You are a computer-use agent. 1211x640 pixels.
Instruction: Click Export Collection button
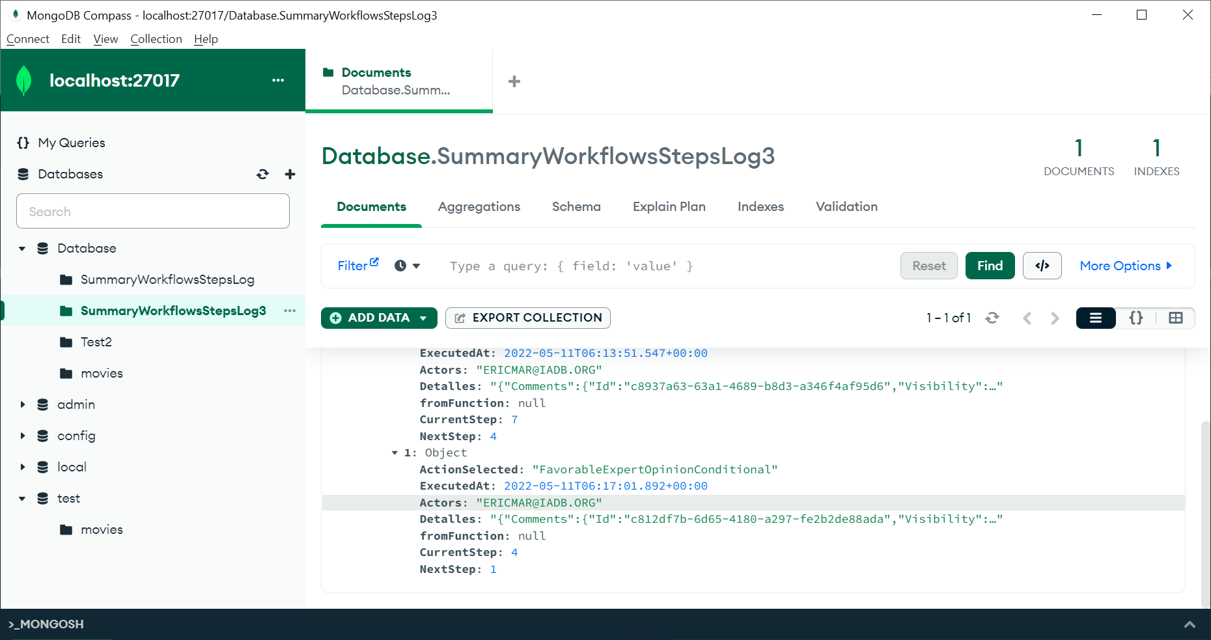click(x=527, y=318)
